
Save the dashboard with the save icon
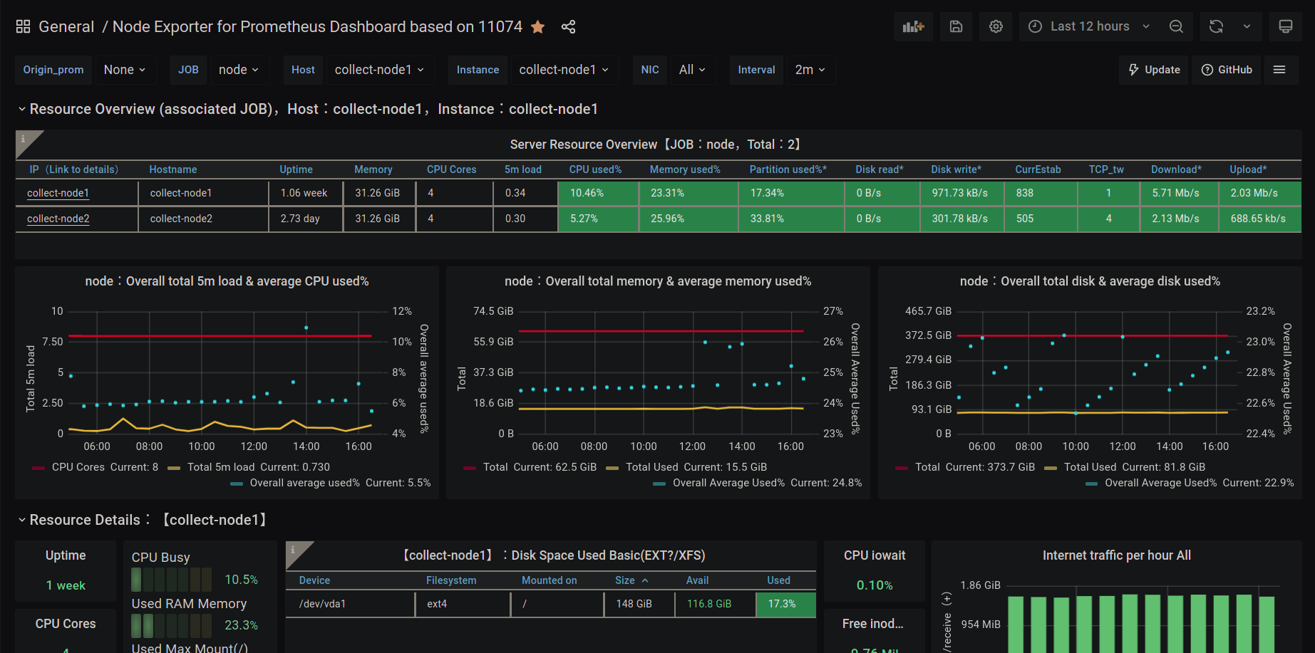pyautogui.click(x=956, y=26)
